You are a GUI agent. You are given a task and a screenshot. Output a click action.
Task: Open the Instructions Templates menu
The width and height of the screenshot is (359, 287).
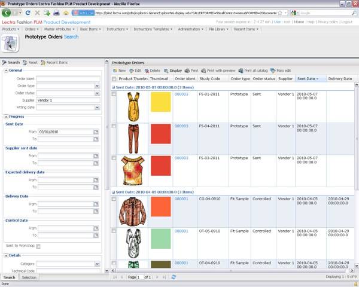[x=153, y=29]
